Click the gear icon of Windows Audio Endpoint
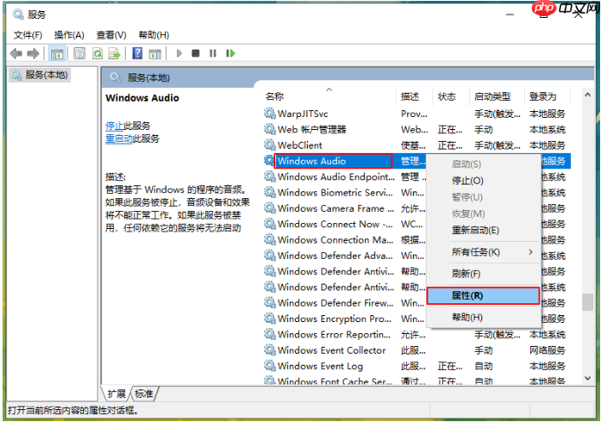Viewport: 601px width, 422px height. pos(270,177)
